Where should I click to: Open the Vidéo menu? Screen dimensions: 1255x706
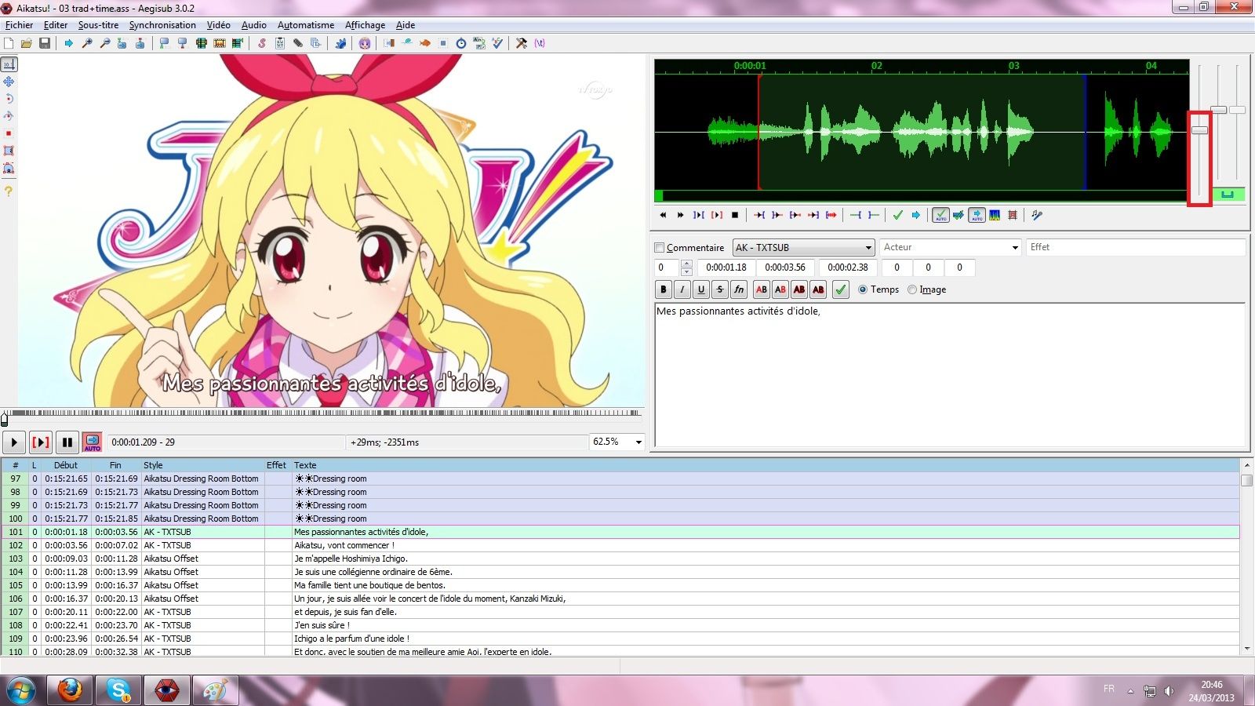coord(218,25)
